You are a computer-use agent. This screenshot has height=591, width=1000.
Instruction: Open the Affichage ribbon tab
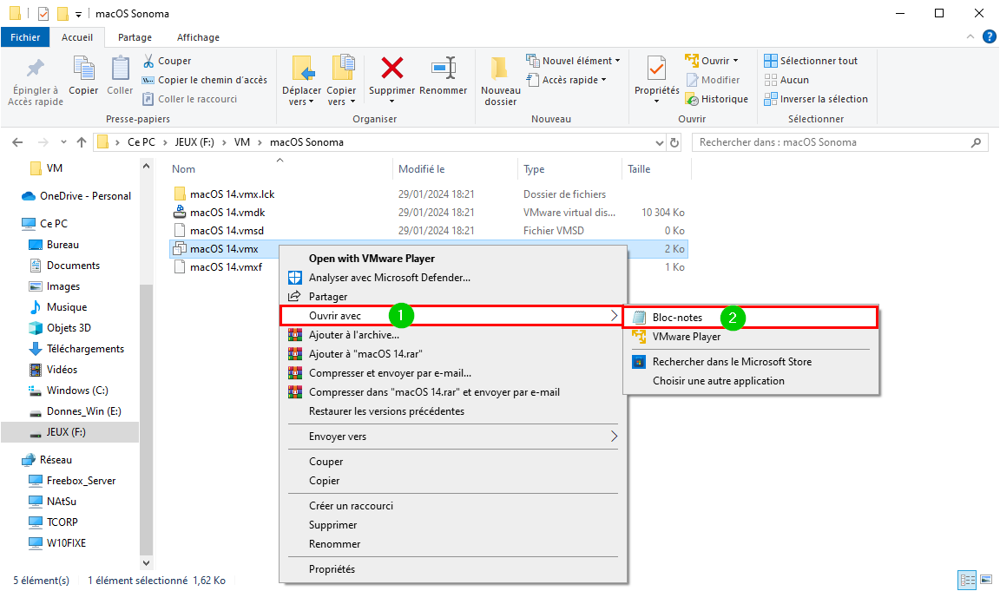tap(198, 37)
